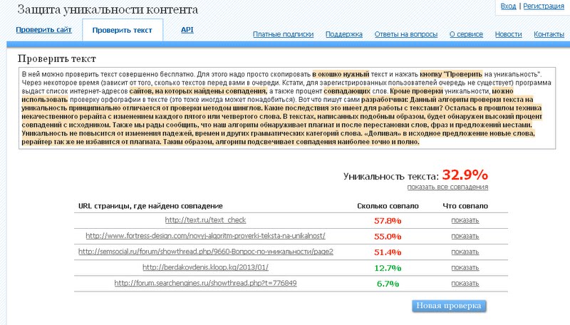Screen dimensions: 570x325
Task: Switch to Проверить сайт tab
Action: coord(43,30)
